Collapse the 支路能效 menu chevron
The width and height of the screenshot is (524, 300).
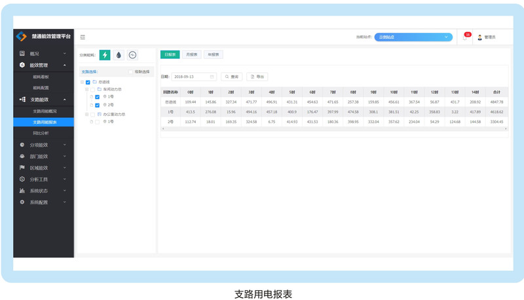pos(64,100)
